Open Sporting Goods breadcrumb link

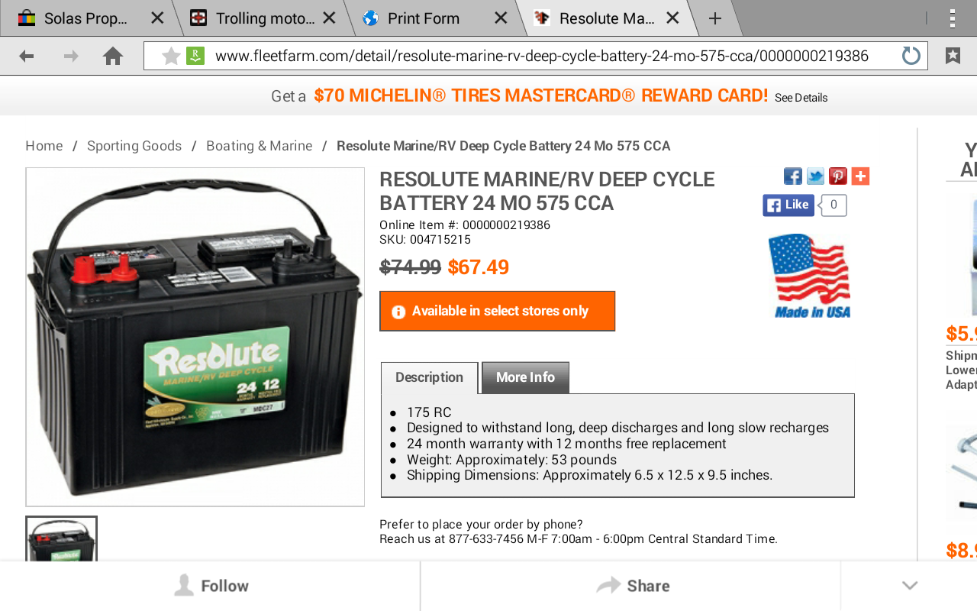(134, 146)
